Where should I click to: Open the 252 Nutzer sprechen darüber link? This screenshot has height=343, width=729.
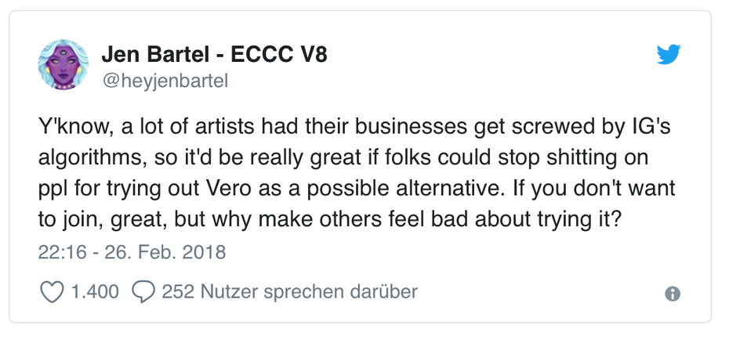(x=289, y=293)
